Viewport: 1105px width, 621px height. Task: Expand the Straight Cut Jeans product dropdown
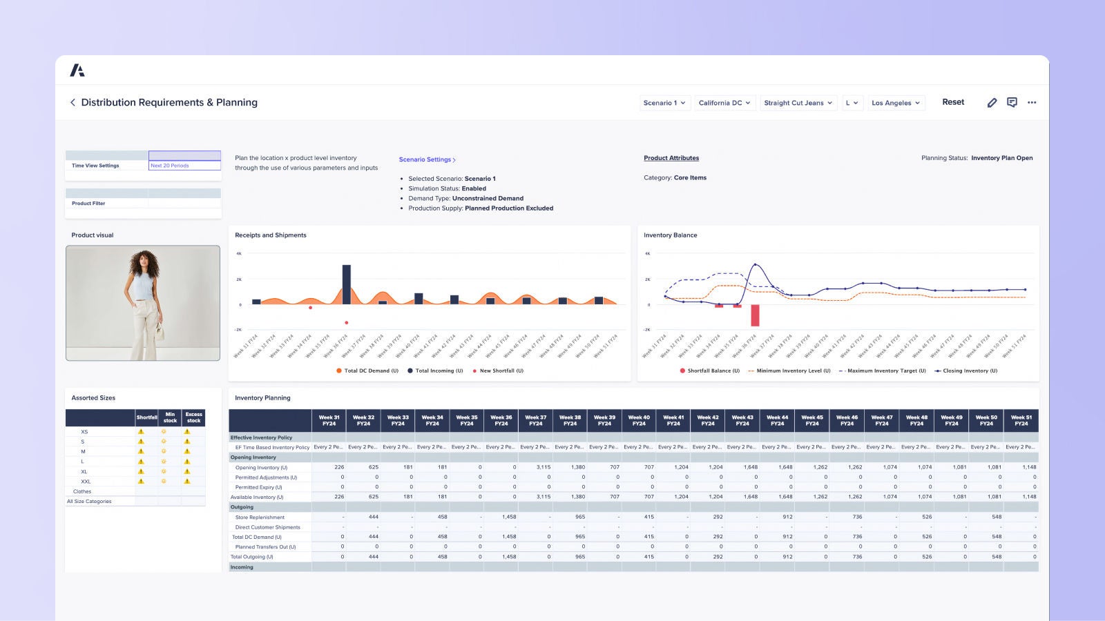point(797,102)
